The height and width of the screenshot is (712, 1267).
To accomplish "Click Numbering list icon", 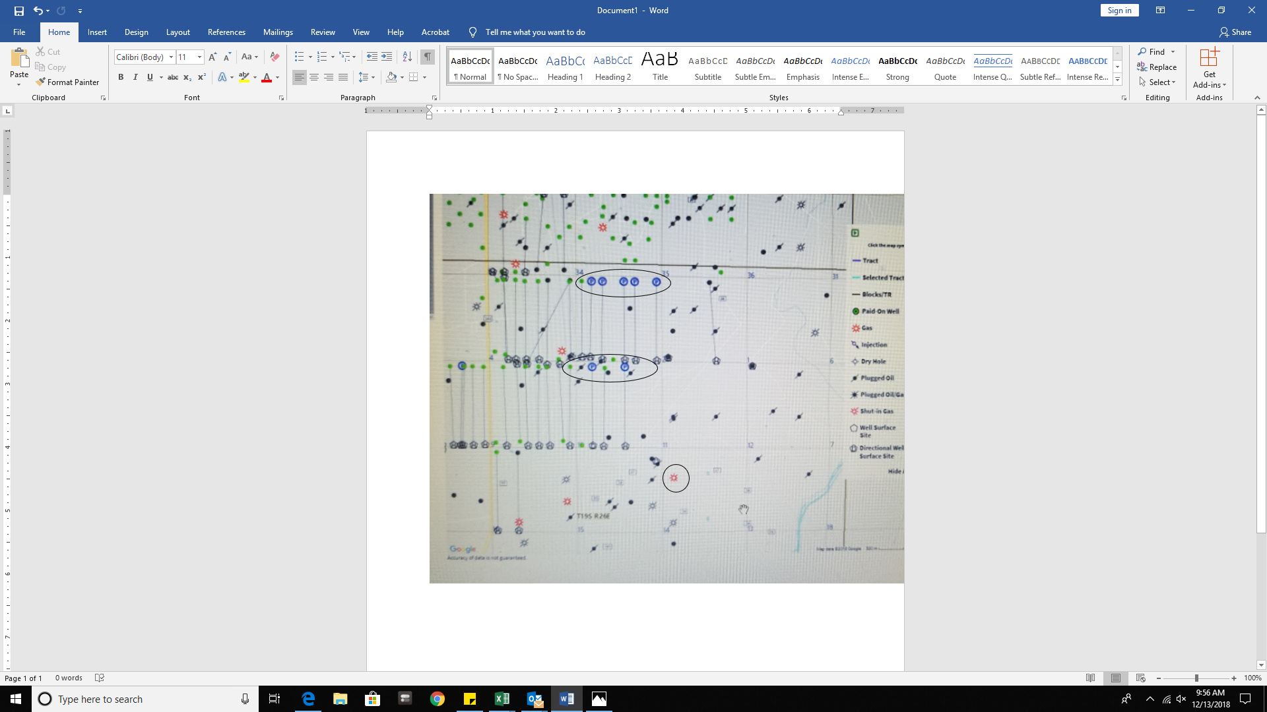I will [322, 57].
